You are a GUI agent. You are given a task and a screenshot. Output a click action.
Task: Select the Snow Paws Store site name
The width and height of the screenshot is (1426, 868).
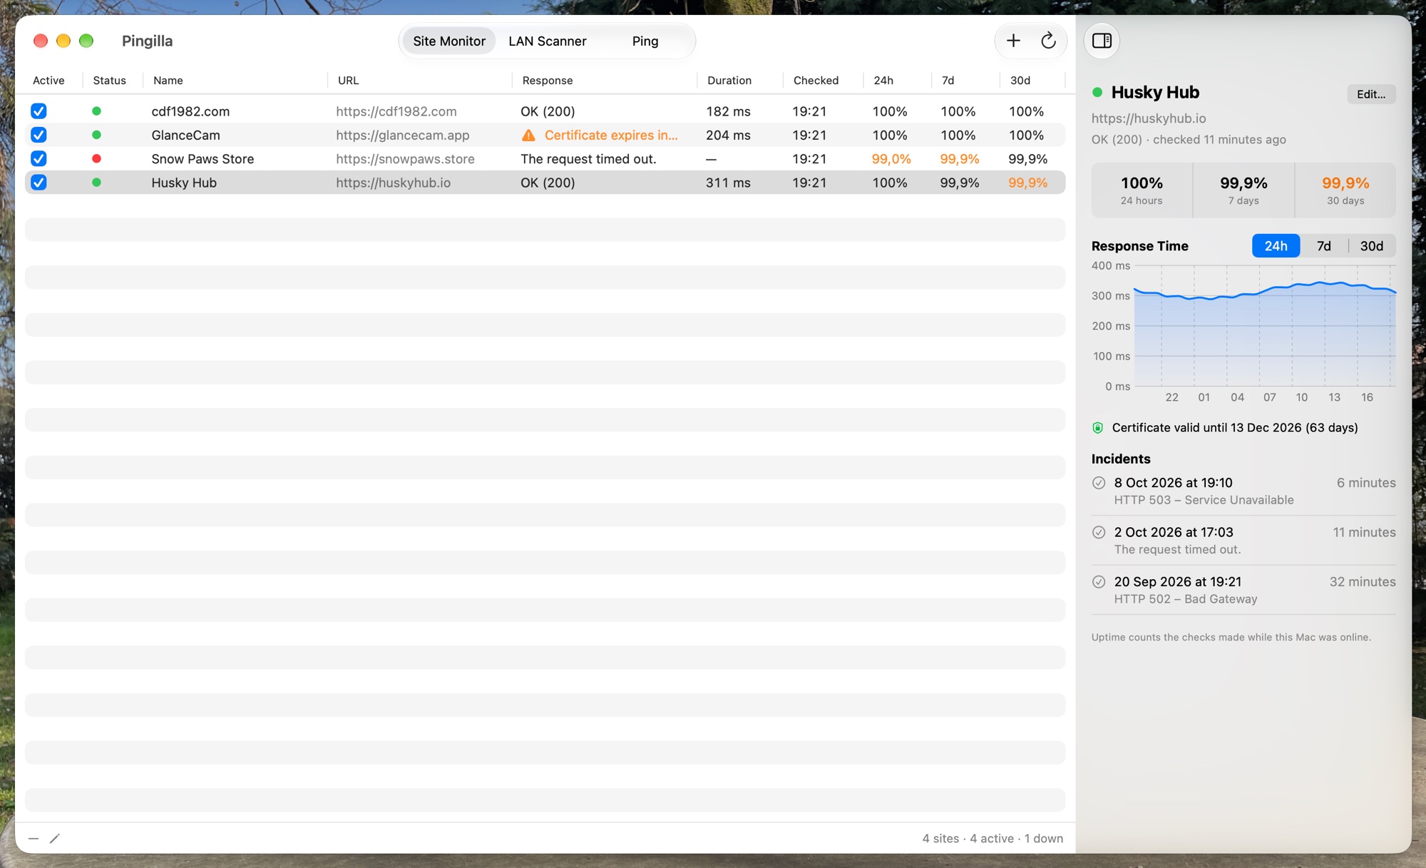(x=202, y=158)
